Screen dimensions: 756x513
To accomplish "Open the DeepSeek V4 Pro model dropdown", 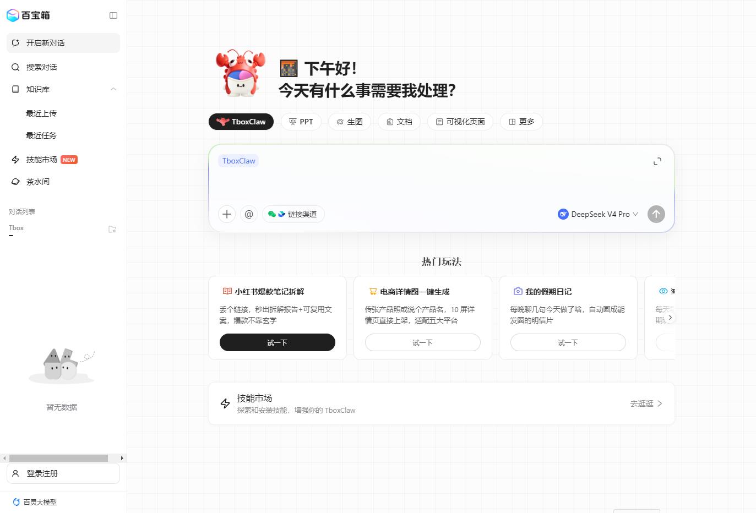I will [598, 214].
